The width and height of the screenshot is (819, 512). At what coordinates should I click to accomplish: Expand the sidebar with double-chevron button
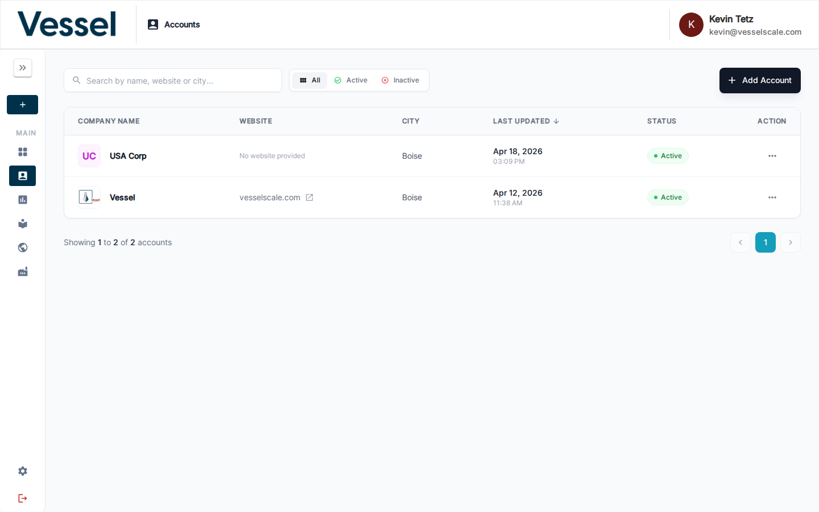pos(23,68)
